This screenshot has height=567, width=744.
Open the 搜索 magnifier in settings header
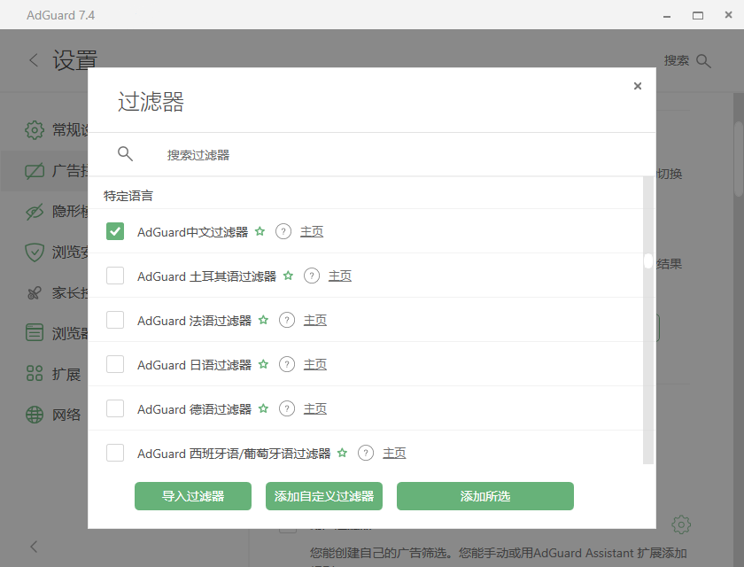(703, 61)
